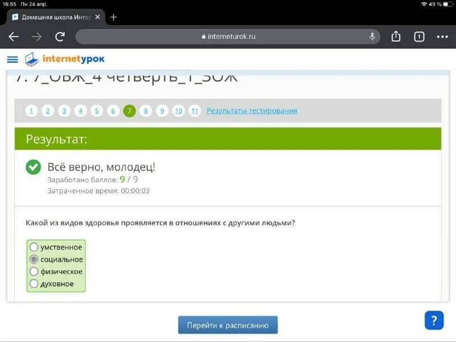The image size is (456, 342).
Task: Open the browser tab overview
Action: point(418,36)
